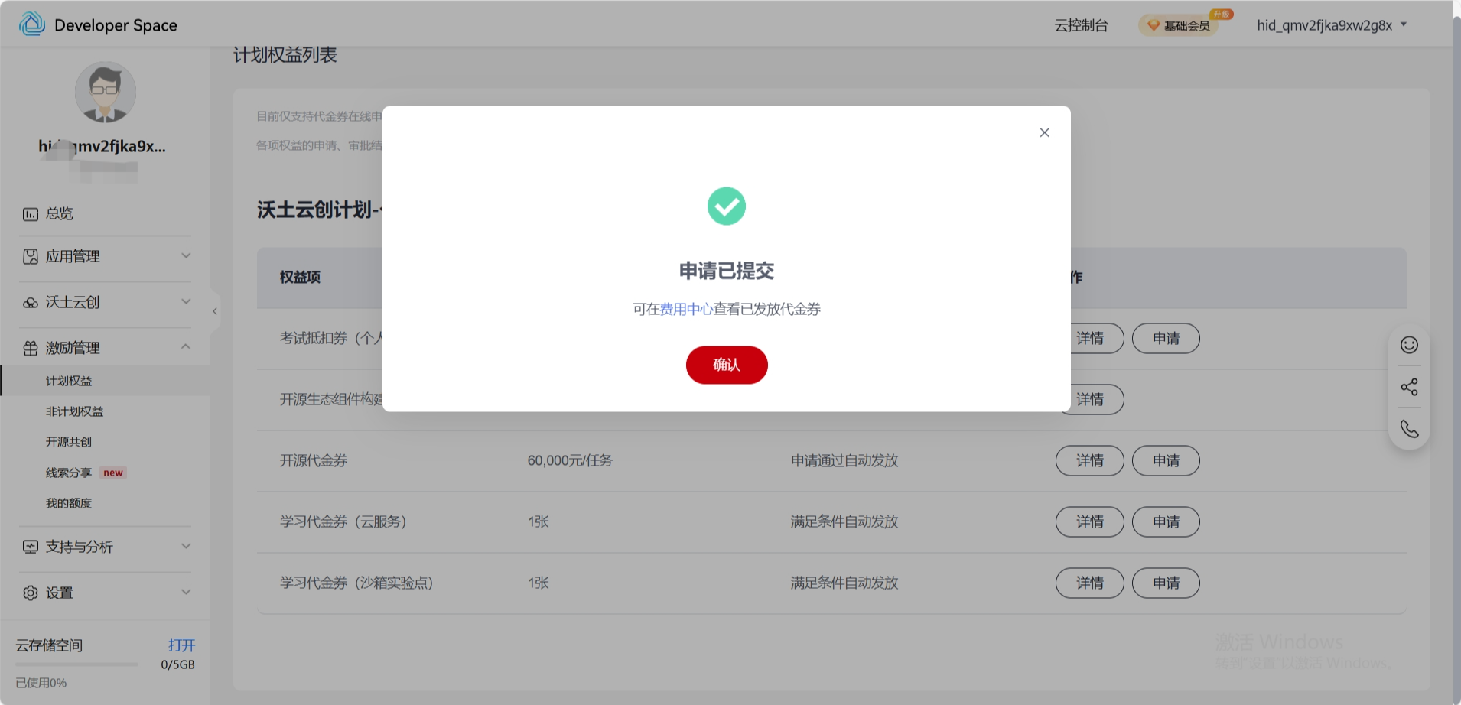The height and width of the screenshot is (705, 1461).
Task: Select 非计划权益 in the sidebar
Action: [74, 411]
